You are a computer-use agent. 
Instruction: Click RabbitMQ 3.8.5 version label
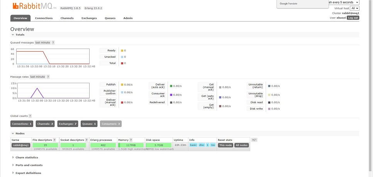[70, 8]
